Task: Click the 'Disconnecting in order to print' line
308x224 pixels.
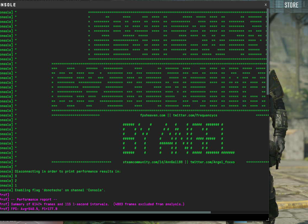Action: pyautogui.click(x=68, y=171)
